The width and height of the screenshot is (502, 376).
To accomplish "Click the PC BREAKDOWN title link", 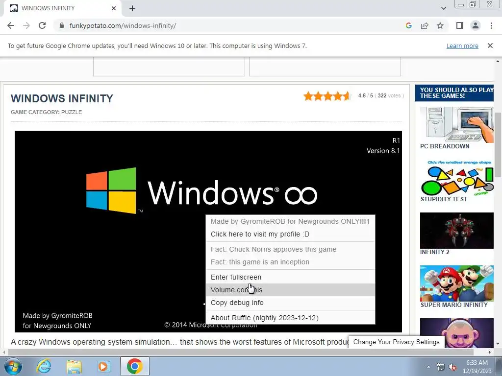I will pos(444,146).
